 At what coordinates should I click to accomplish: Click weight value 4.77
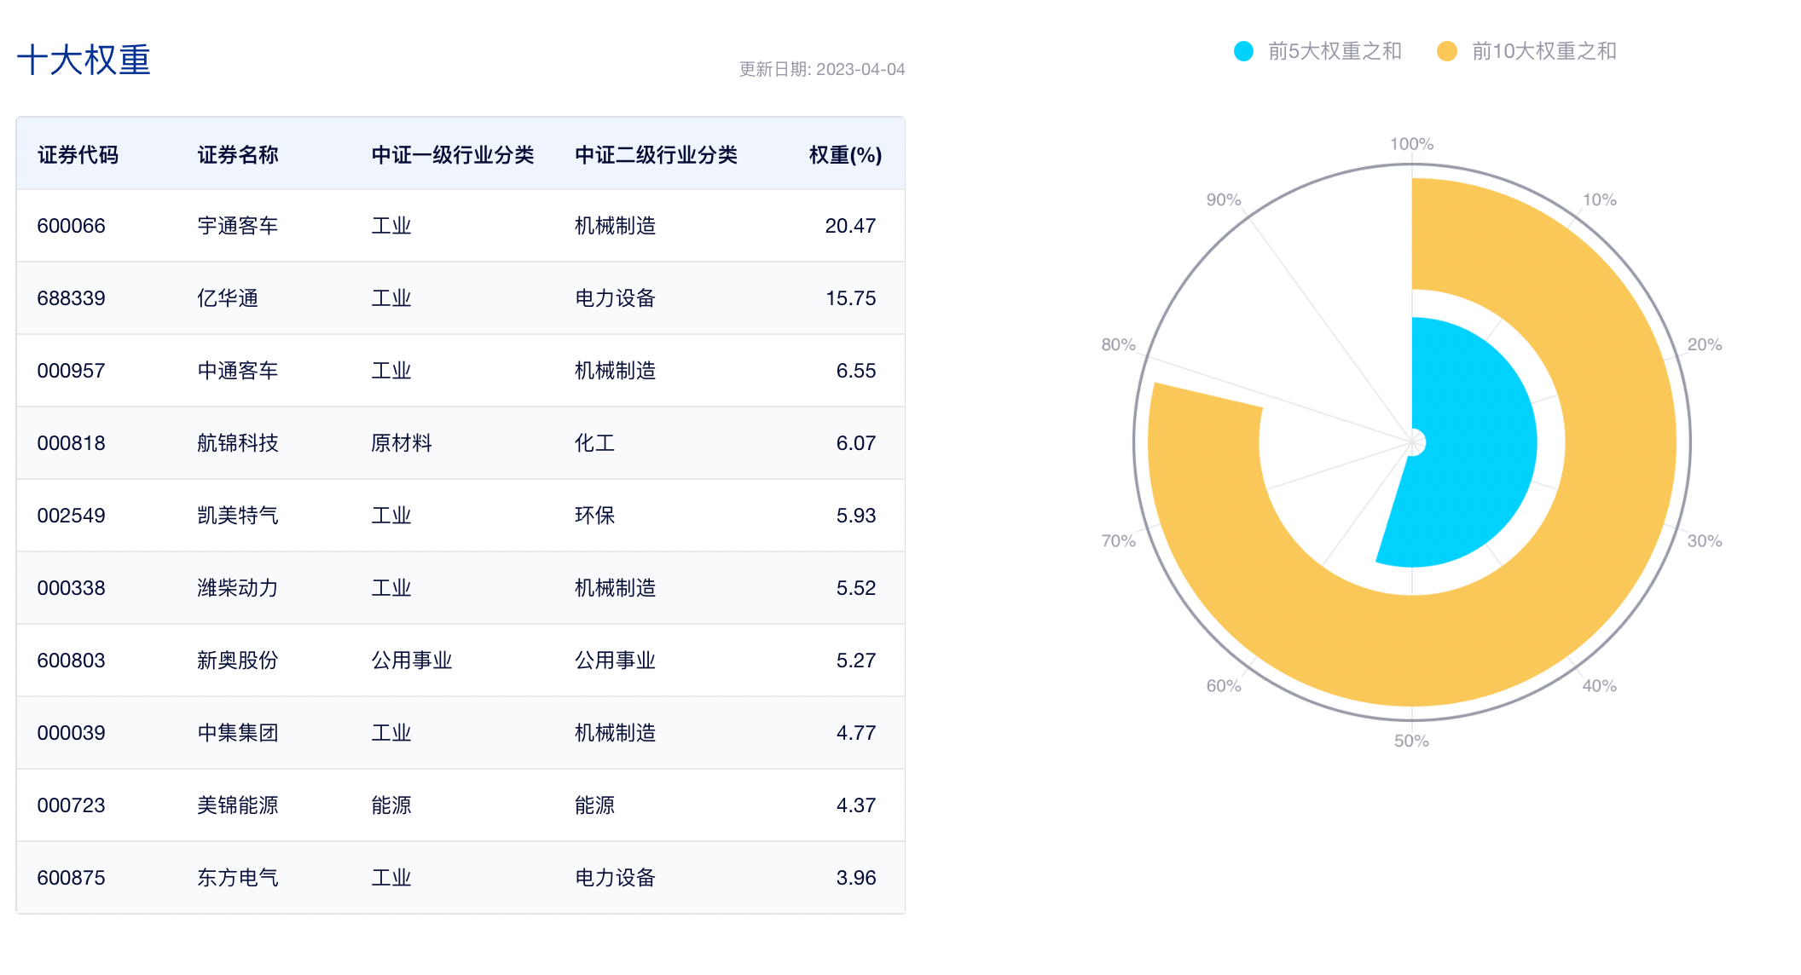click(x=856, y=733)
